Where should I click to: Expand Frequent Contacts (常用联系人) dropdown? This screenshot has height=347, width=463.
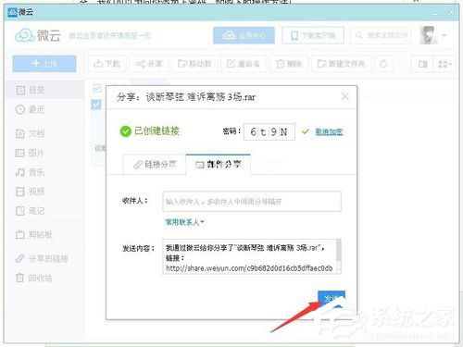184,222
